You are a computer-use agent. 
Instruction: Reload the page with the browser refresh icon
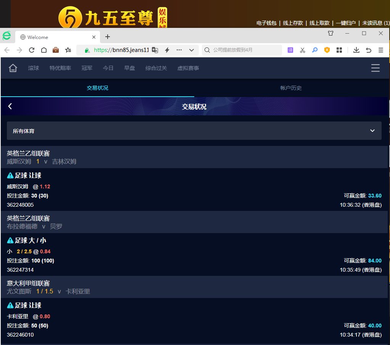[x=32, y=50]
